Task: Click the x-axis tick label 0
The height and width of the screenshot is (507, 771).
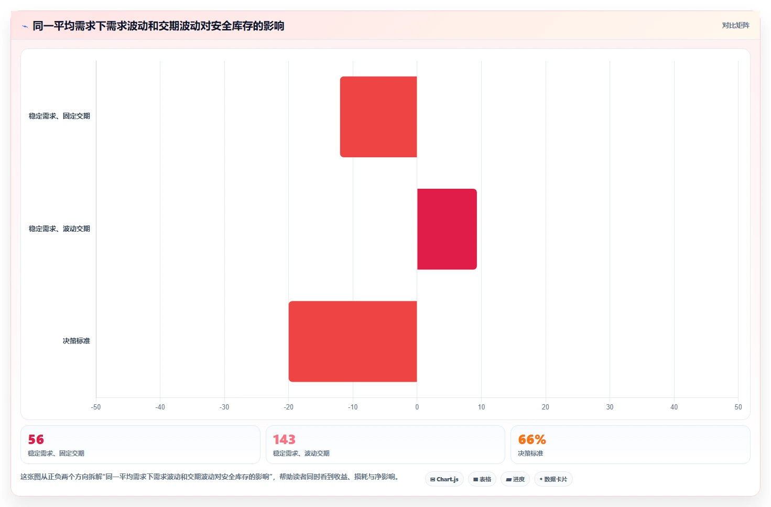Action: tap(417, 407)
